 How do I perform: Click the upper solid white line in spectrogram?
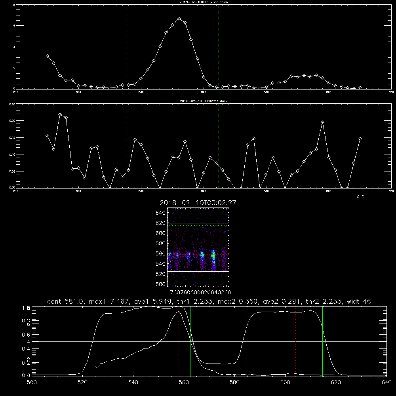[x=198, y=223]
